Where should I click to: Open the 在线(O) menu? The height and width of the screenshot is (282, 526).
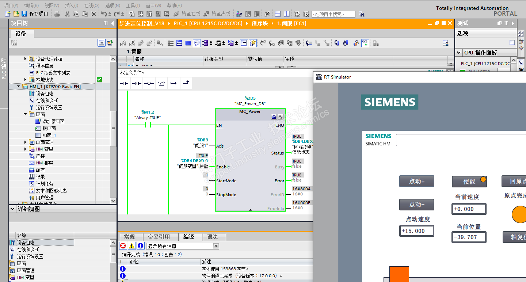(x=91, y=5)
